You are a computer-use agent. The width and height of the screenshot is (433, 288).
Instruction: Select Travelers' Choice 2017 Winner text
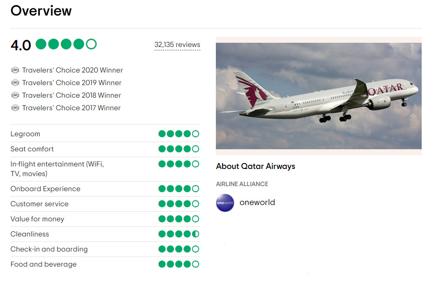pyautogui.click(x=71, y=108)
